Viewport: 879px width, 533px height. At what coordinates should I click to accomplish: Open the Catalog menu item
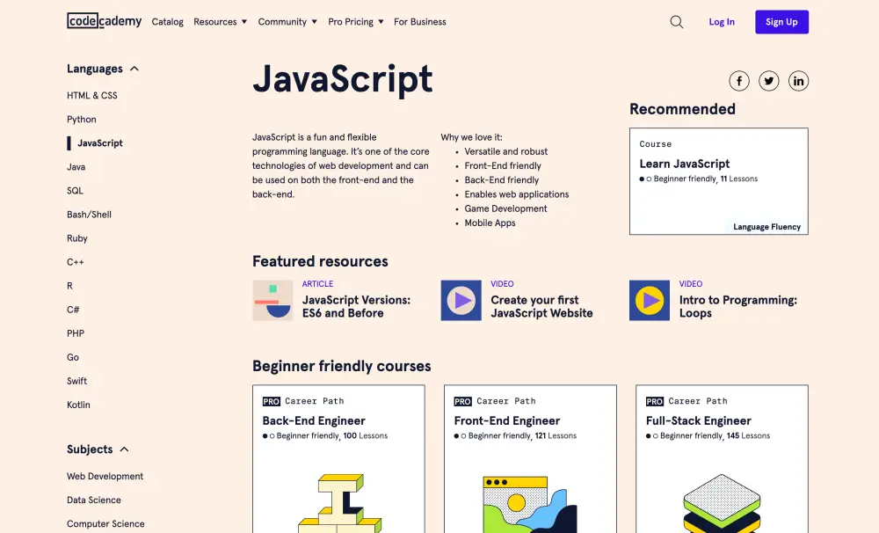click(167, 21)
